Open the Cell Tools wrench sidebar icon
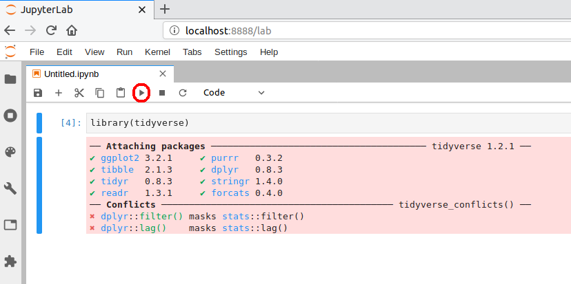The height and width of the screenshot is (284, 571). click(10, 188)
